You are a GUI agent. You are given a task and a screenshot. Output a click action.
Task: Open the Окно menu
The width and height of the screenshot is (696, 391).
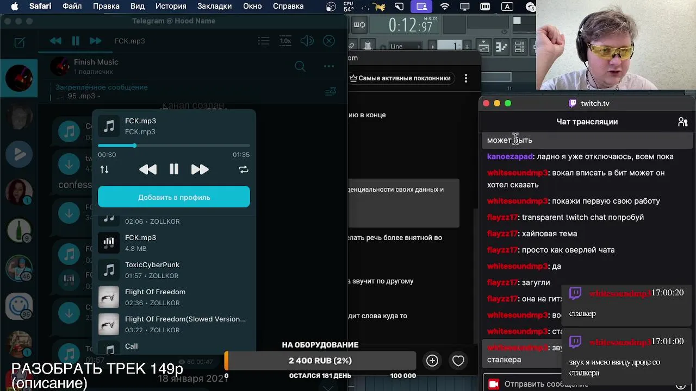tap(252, 6)
